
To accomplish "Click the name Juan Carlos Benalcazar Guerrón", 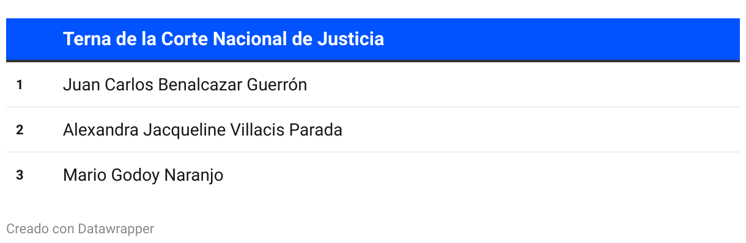I will click(x=185, y=85).
